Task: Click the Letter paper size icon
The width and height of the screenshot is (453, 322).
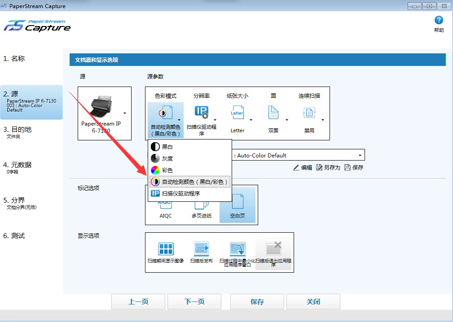Action: [237, 113]
